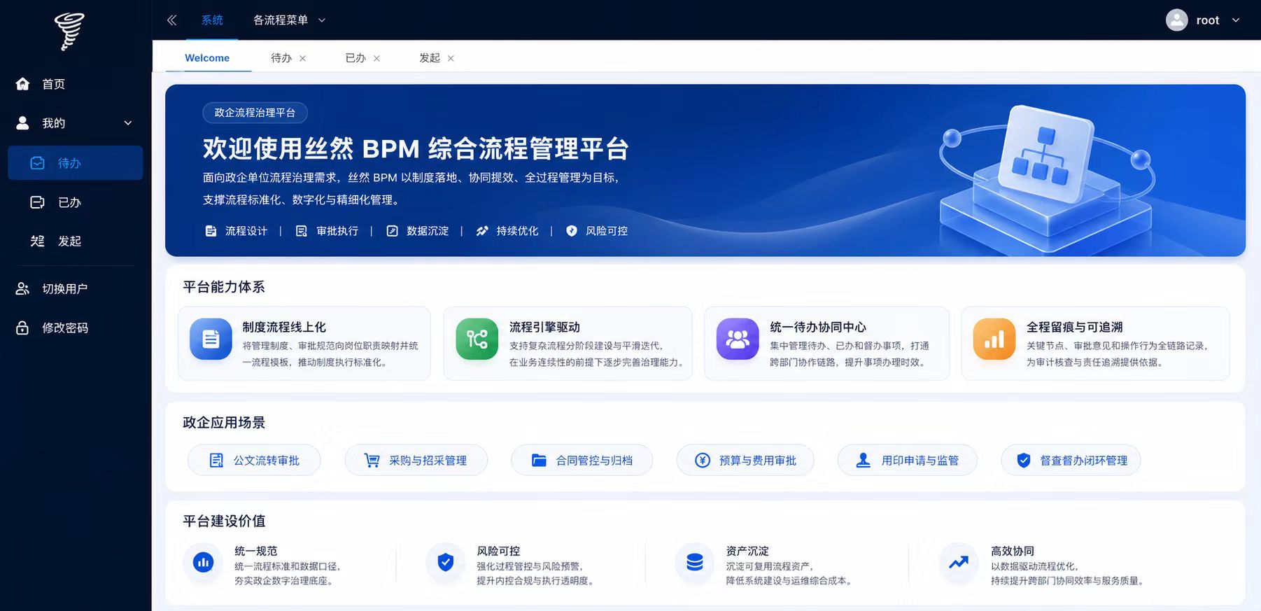
Task: Open the 合同管控与归档 scenario
Action: (582, 461)
